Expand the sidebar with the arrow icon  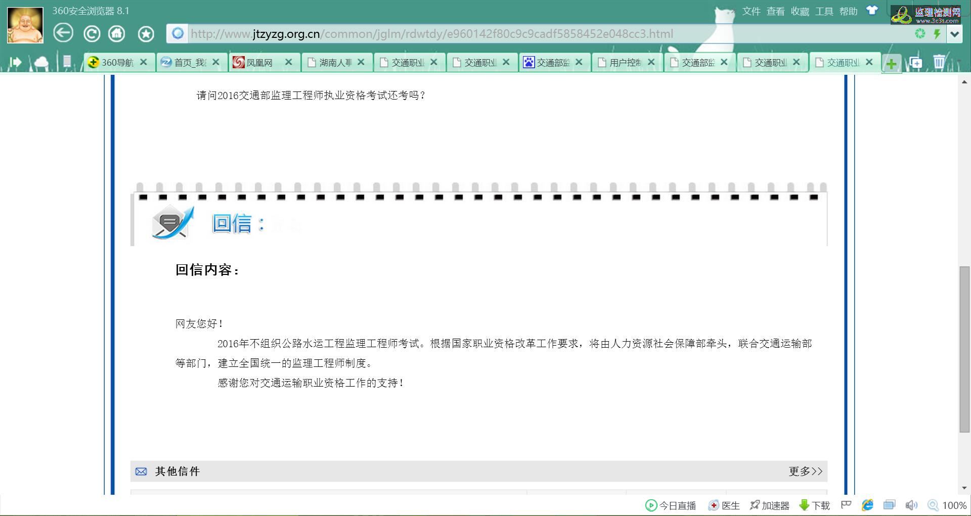(x=15, y=62)
